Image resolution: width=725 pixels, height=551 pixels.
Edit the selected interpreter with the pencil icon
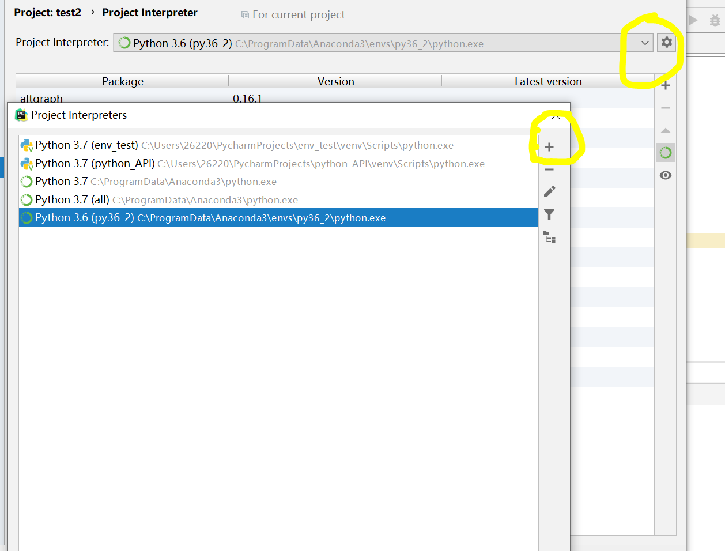click(x=549, y=191)
